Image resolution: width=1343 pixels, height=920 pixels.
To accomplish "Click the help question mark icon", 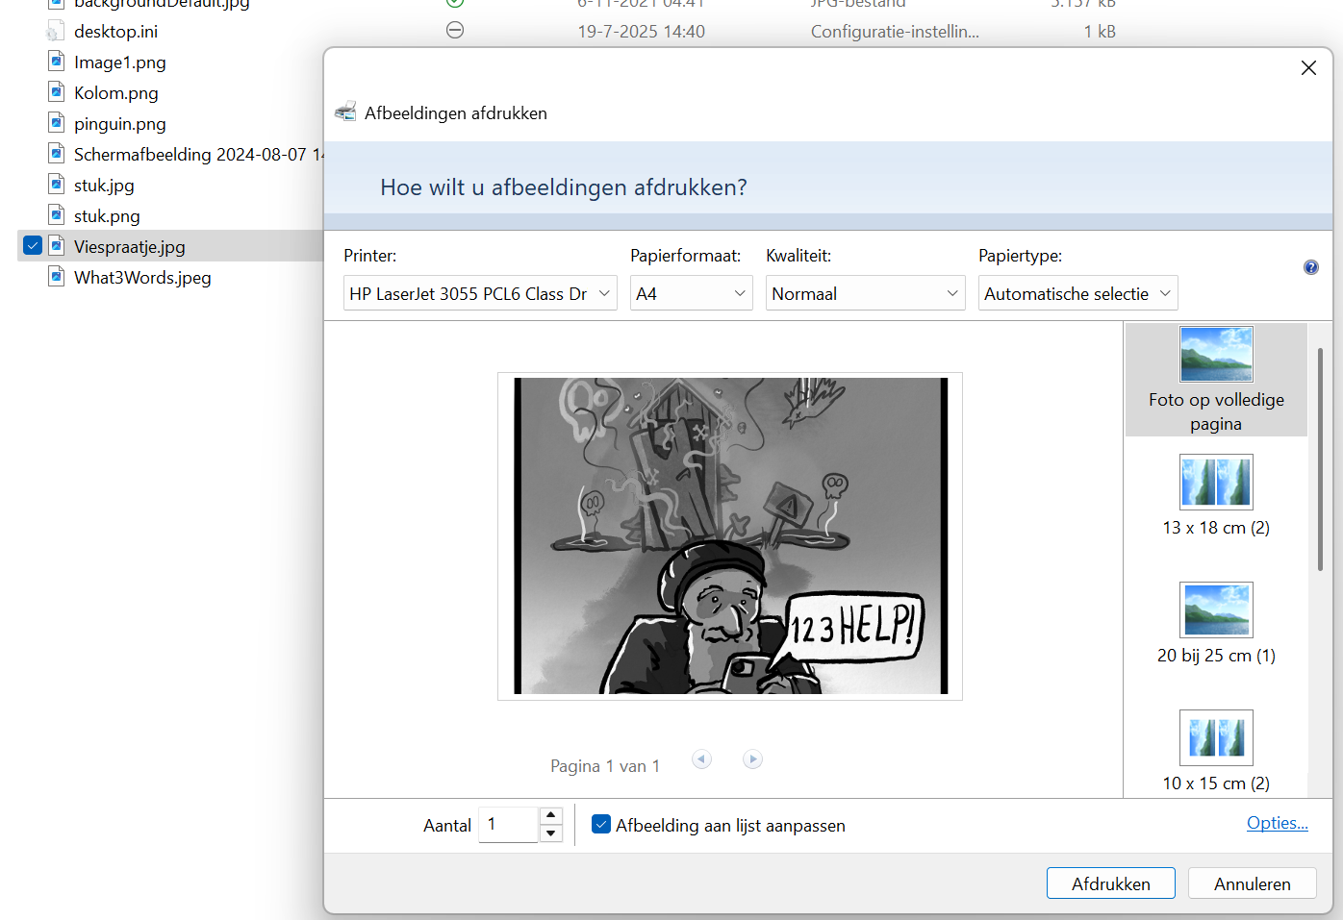I will (x=1311, y=266).
